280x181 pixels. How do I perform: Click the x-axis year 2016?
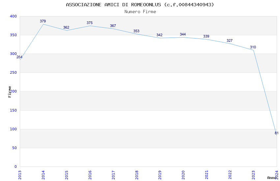pyautogui.click(x=90, y=175)
